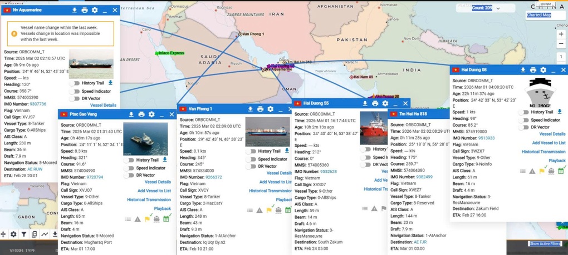Image resolution: width=568 pixels, height=255 pixels.
Task: Click green calendar icon in Ptsc Sao Vang panel
Action: pos(166,219)
